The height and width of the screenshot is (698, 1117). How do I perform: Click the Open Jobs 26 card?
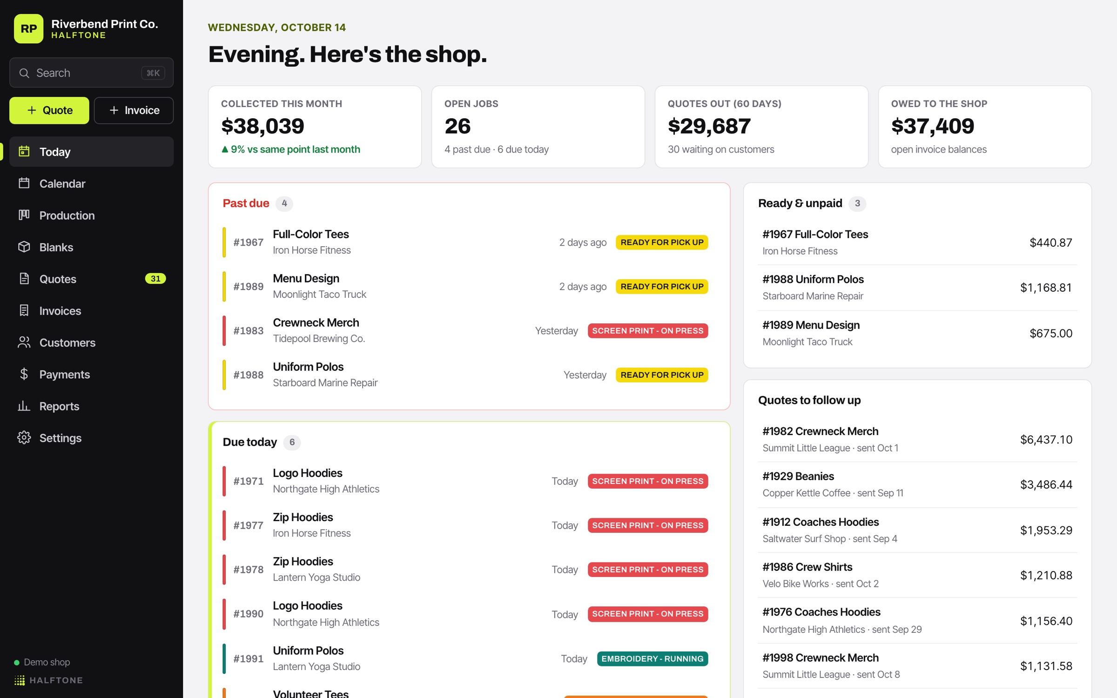click(538, 127)
